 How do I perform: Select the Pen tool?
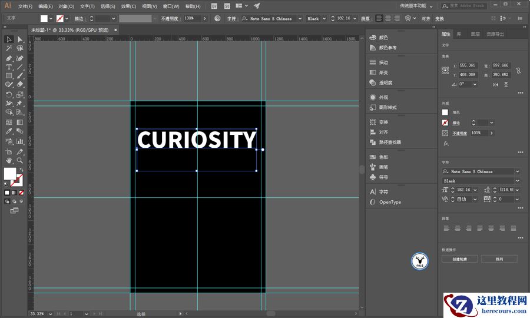tap(9, 58)
